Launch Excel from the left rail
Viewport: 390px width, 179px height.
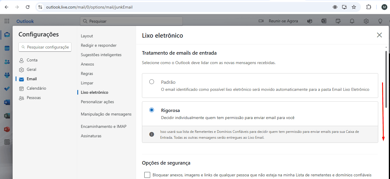[x=7, y=116]
